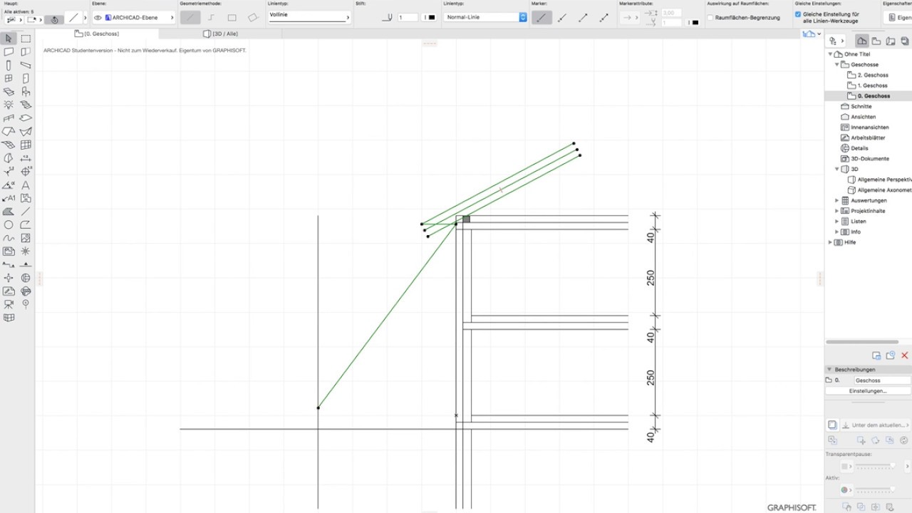Screen dimensions: 912x513
Task: Click the pen color swatch
Action: click(x=429, y=18)
